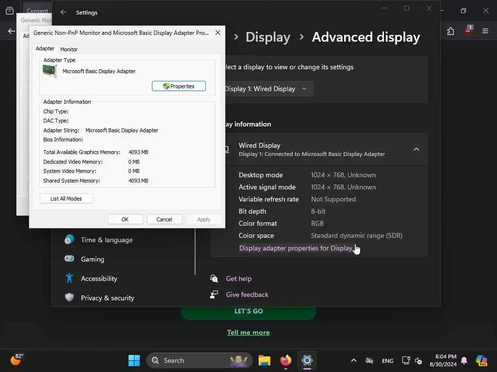Click the Settings gear taskbar icon
This screenshot has width=497, height=372.
tap(307, 360)
